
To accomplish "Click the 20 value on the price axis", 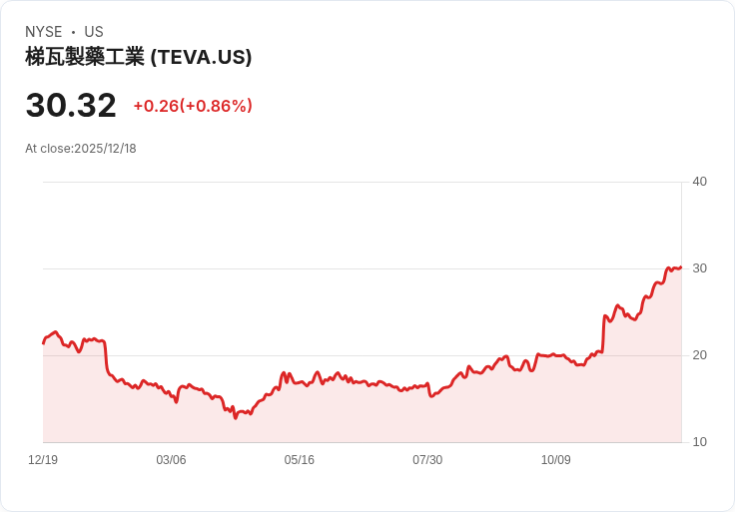I will pyautogui.click(x=699, y=355).
